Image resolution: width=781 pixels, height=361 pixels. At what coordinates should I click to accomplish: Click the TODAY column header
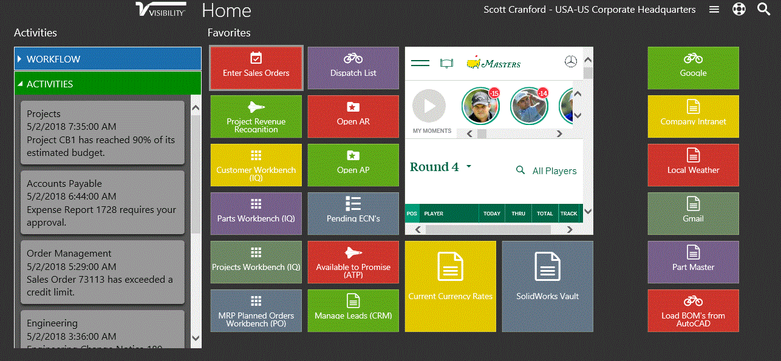point(492,214)
